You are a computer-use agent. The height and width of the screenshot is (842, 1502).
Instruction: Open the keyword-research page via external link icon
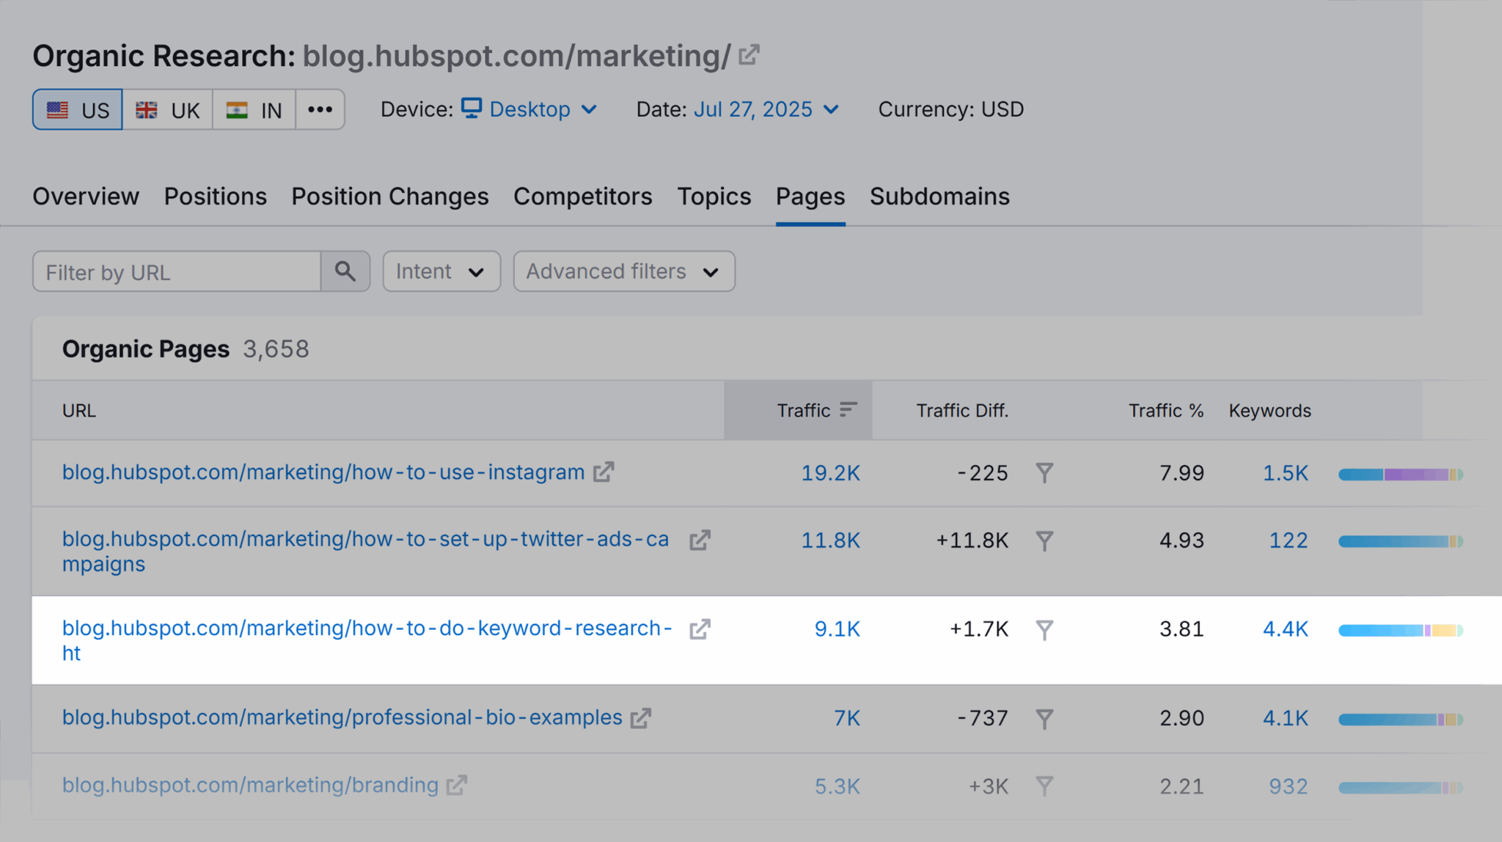700,629
